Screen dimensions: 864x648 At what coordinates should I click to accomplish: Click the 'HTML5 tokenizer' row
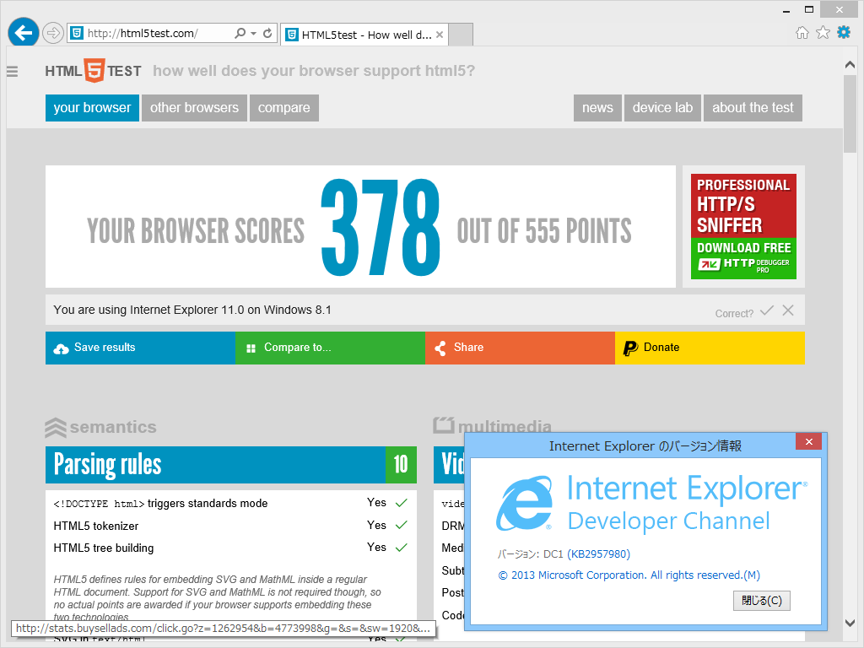pos(231,526)
